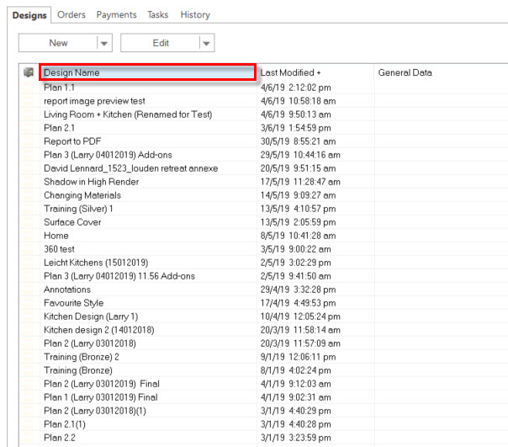Select 'Shadow in High Render' design
The width and height of the screenshot is (508, 447).
[92, 182]
